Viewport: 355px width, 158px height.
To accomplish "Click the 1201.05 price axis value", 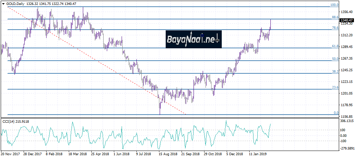I will (x=347, y=93).
